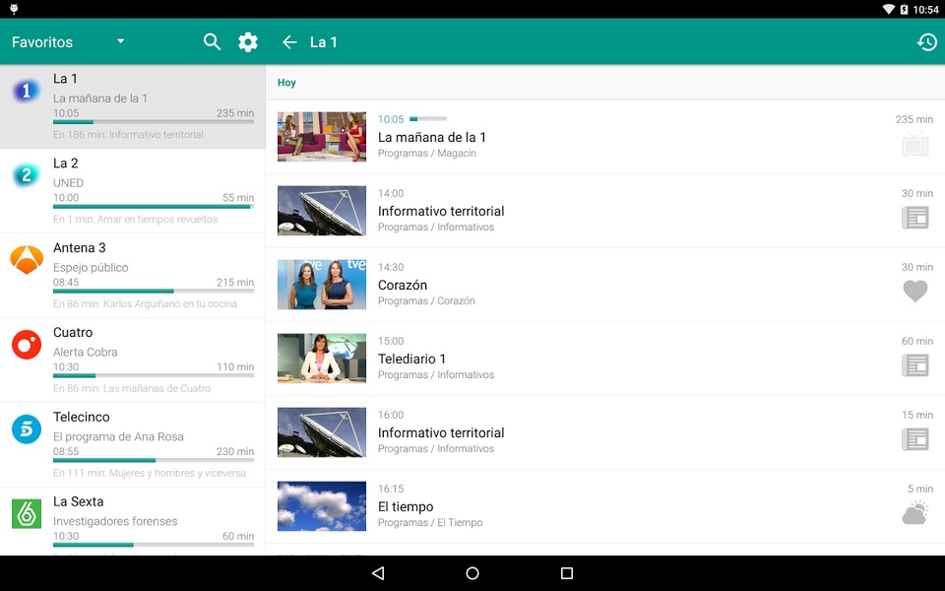
Task: Tap the Espejo público progress bar
Action: 154,292
